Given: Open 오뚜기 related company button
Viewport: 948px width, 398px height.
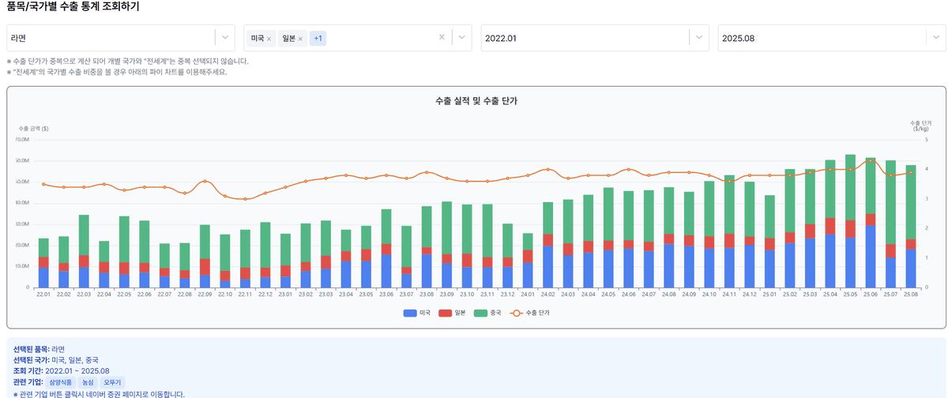Looking at the screenshot, I should tap(111, 382).
